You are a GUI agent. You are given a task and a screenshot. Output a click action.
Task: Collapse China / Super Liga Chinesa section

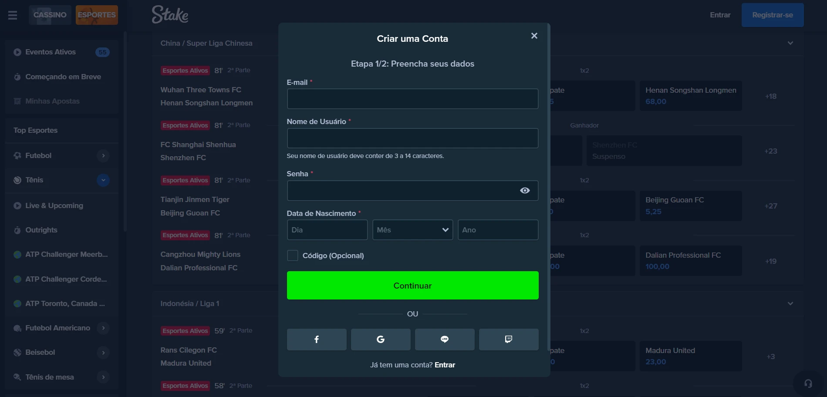790,43
